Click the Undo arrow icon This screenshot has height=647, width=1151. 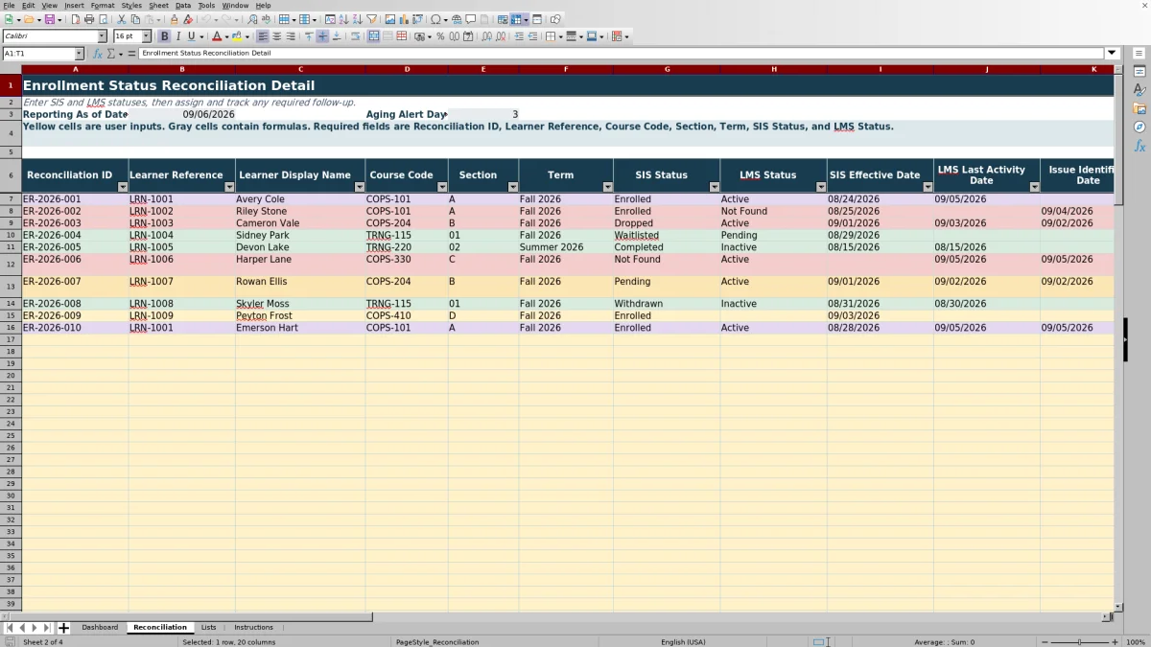pos(205,19)
